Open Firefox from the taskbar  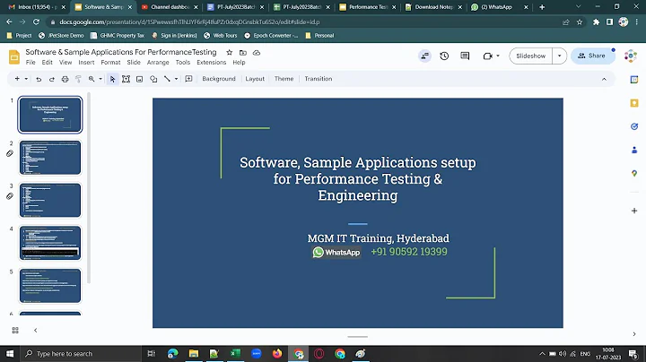click(277, 354)
